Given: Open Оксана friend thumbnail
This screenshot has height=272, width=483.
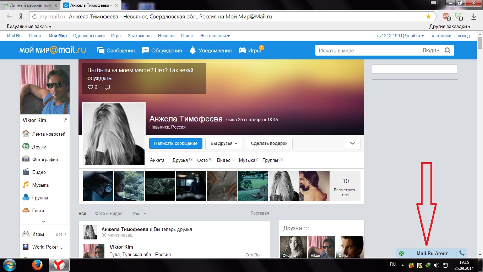Looking at the screenshot, I should [293, 247].
